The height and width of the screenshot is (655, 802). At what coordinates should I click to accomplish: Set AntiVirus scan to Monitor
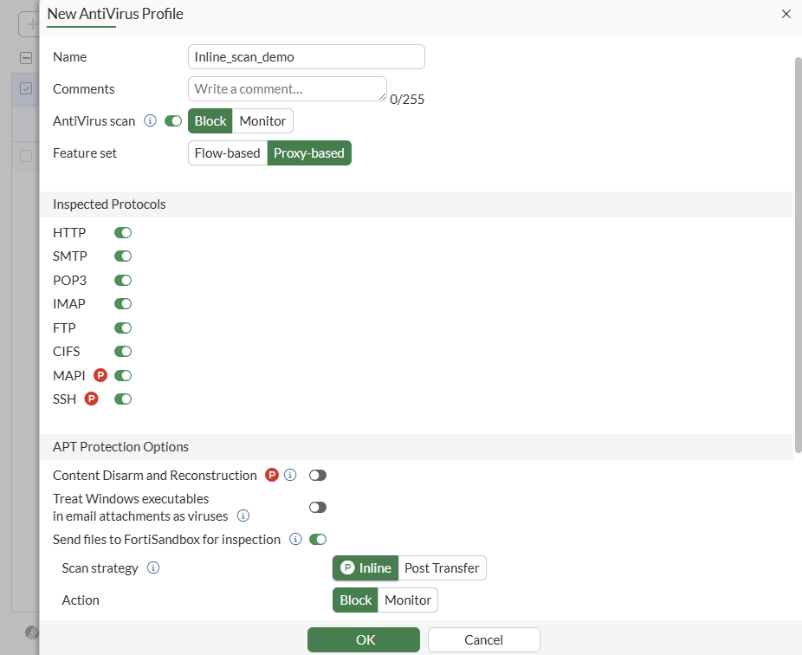(x=262, y=121)
